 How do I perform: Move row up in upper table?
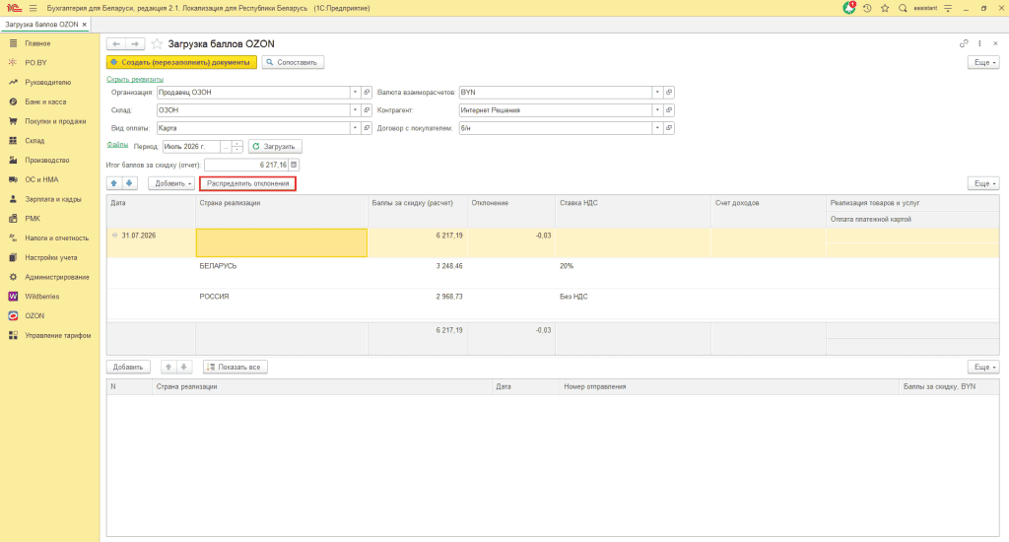(114, 183)
